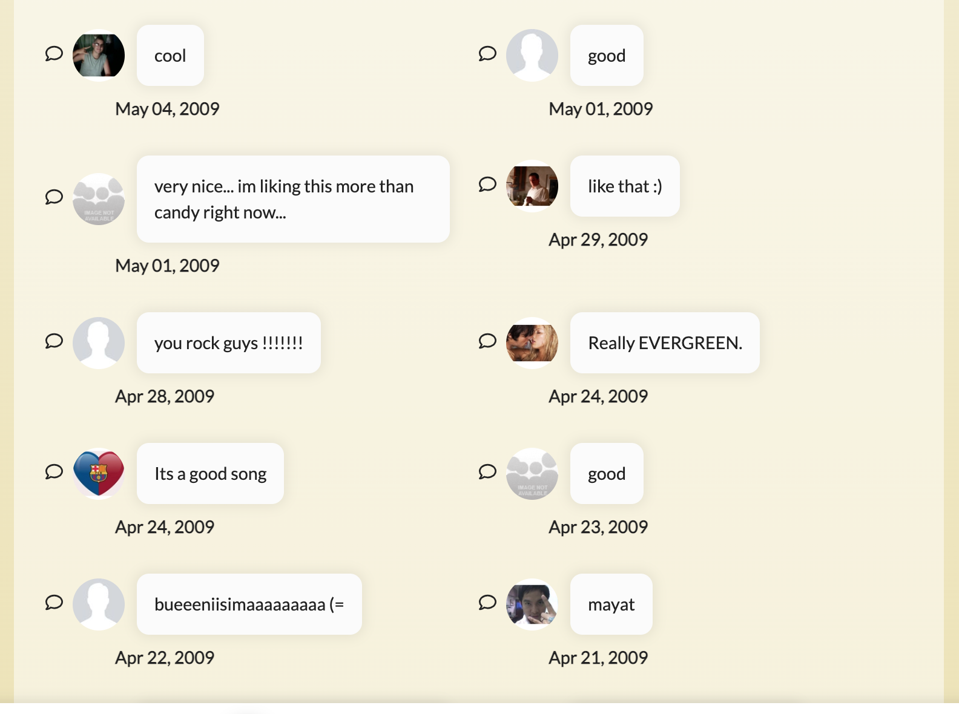
Task: Click the 'Apr 24, 2009' date under 'Its a good song'
Action: [x=165, y=526]
